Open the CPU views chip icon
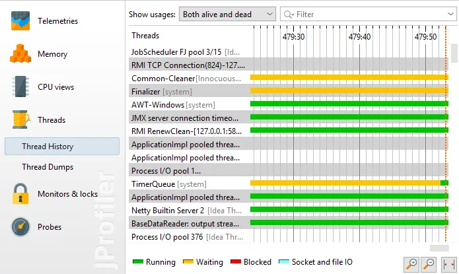 (x=20, y=86)
